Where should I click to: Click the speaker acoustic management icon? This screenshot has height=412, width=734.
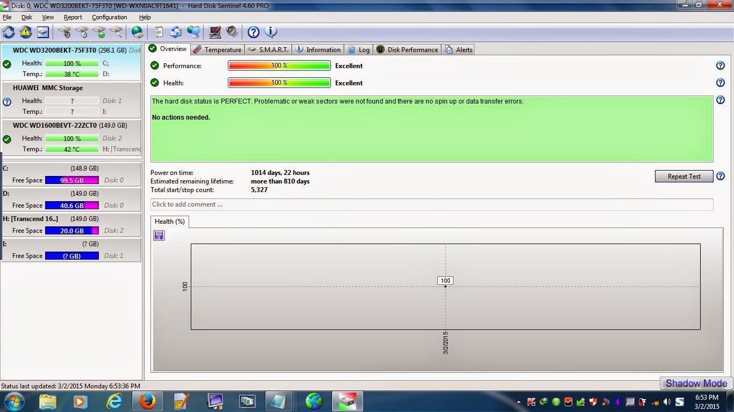232,32
